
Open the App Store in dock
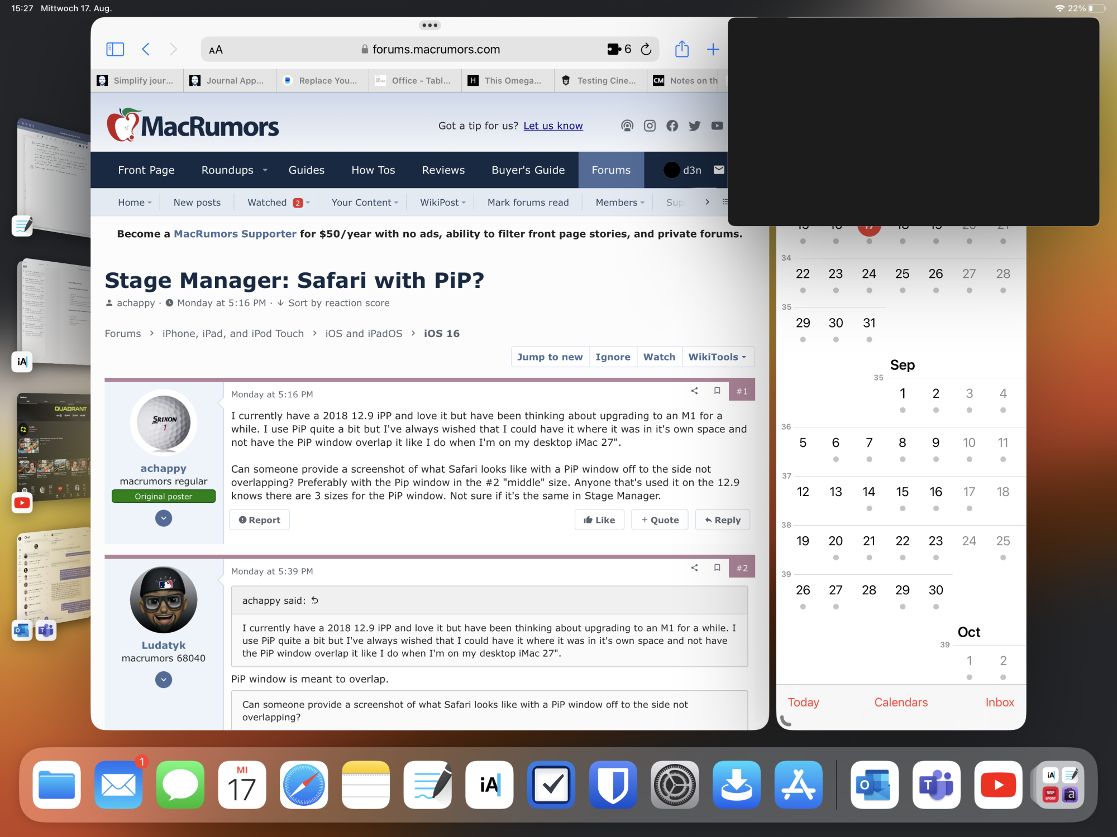(799, 785)
